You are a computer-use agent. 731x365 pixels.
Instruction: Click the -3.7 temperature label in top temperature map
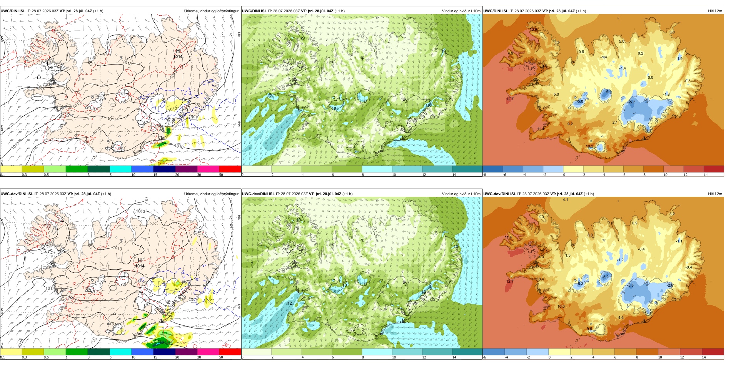(x=649, y=131)
